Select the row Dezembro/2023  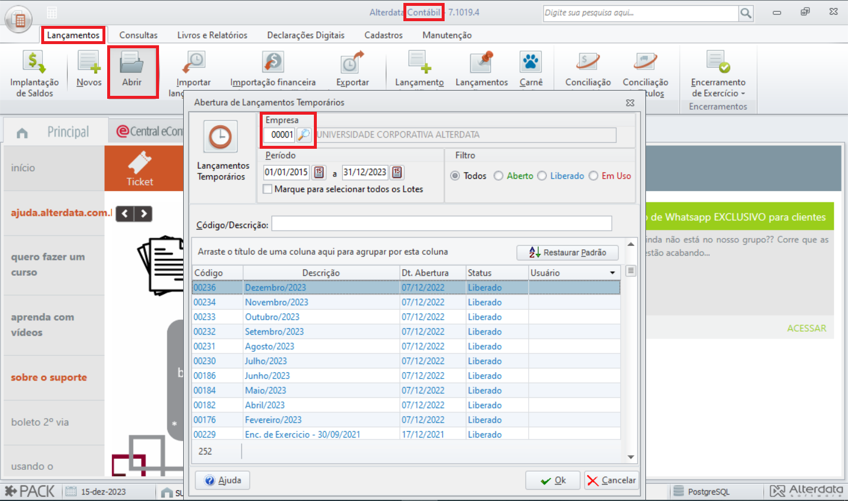point(406,288)
